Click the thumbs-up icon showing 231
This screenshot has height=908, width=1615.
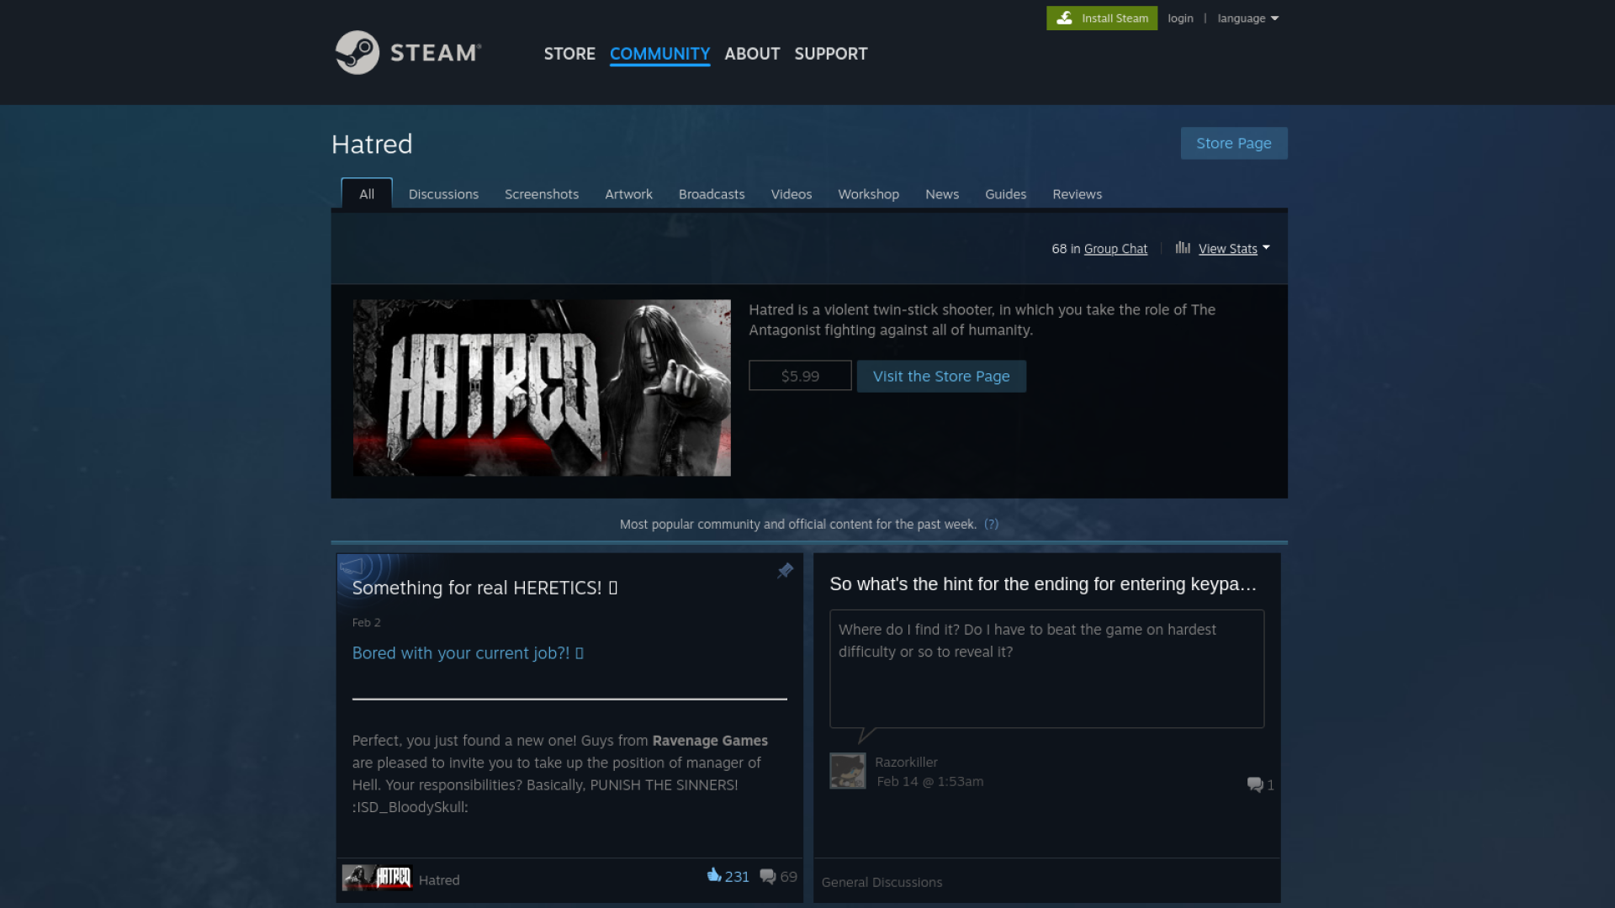(714, 875)
